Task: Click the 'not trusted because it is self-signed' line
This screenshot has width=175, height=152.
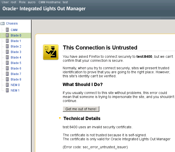Action: click(105, 135)
